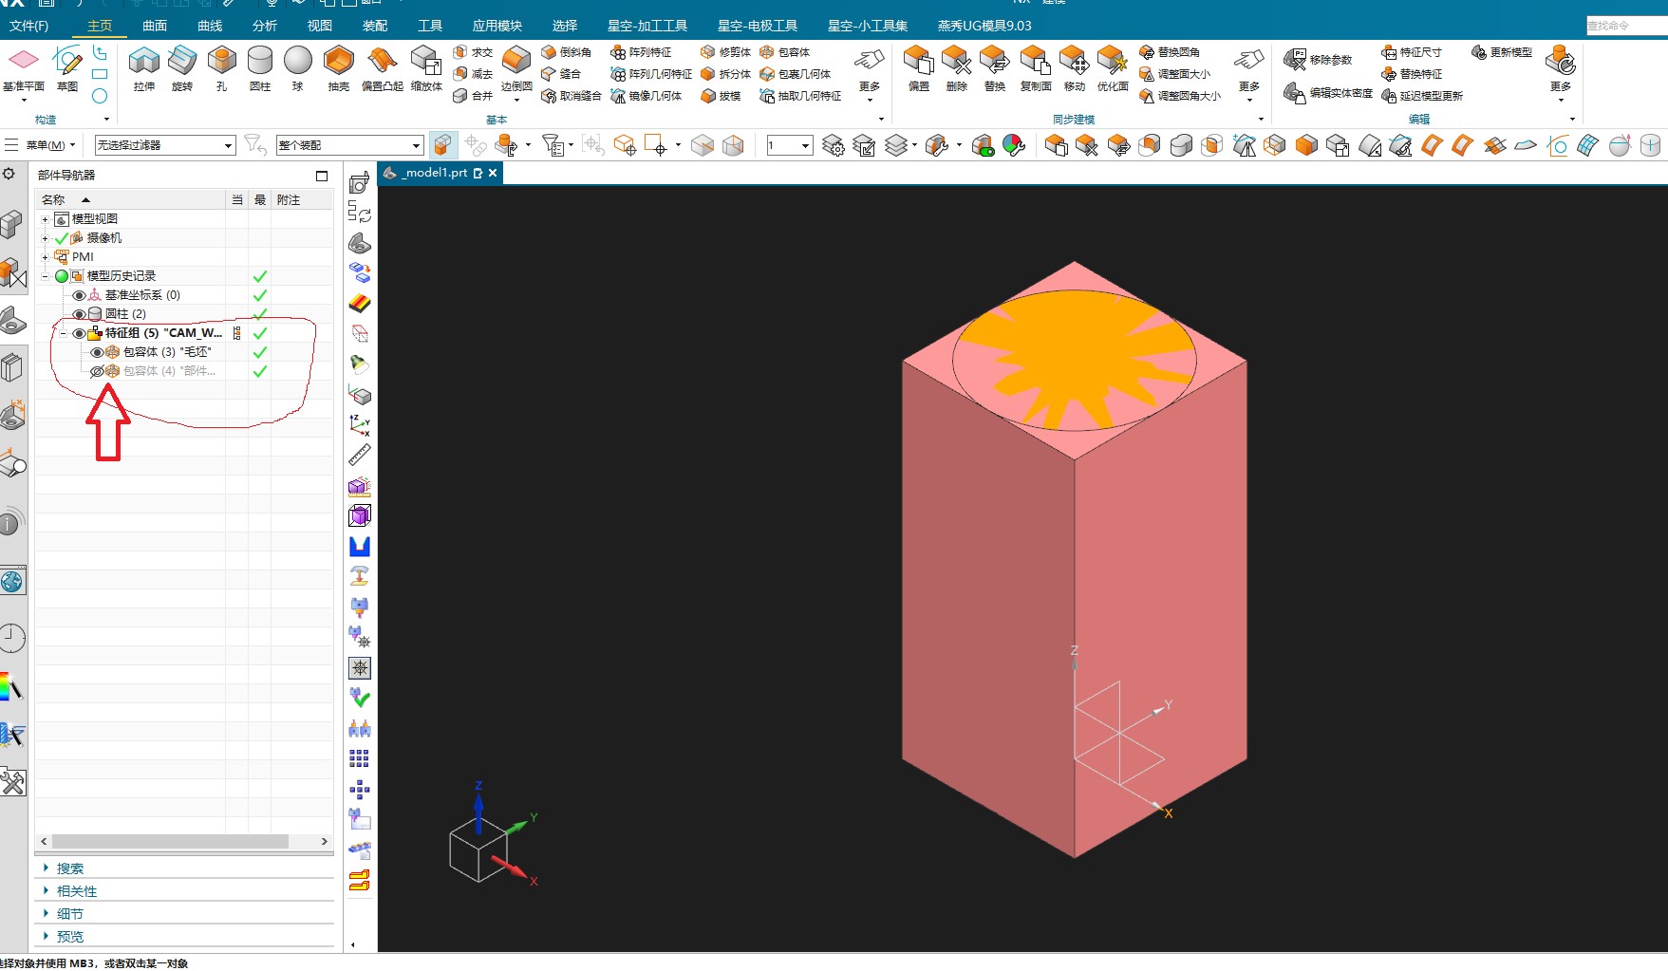
Task: Open the 星空-加工工具 tab
Action: click(647, 26)
